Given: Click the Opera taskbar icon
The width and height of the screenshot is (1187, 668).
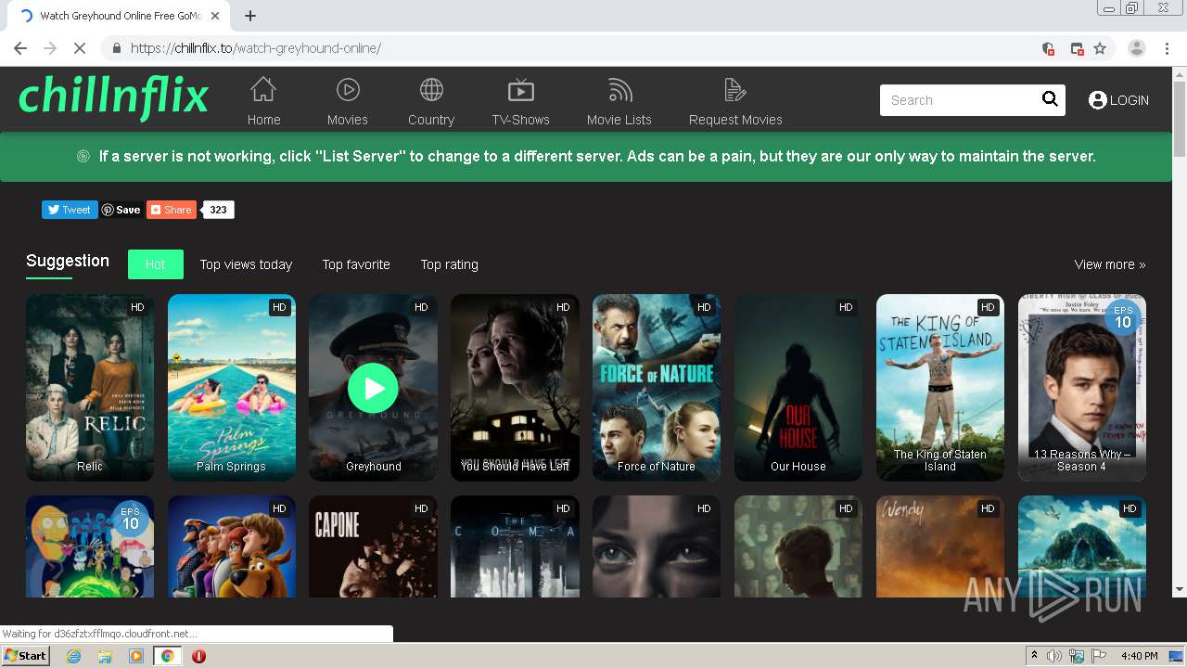Looking at the screenshot, I should pos(198,656).
